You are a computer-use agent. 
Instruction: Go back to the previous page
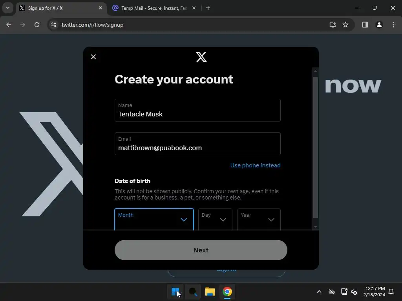coord(9,25)
